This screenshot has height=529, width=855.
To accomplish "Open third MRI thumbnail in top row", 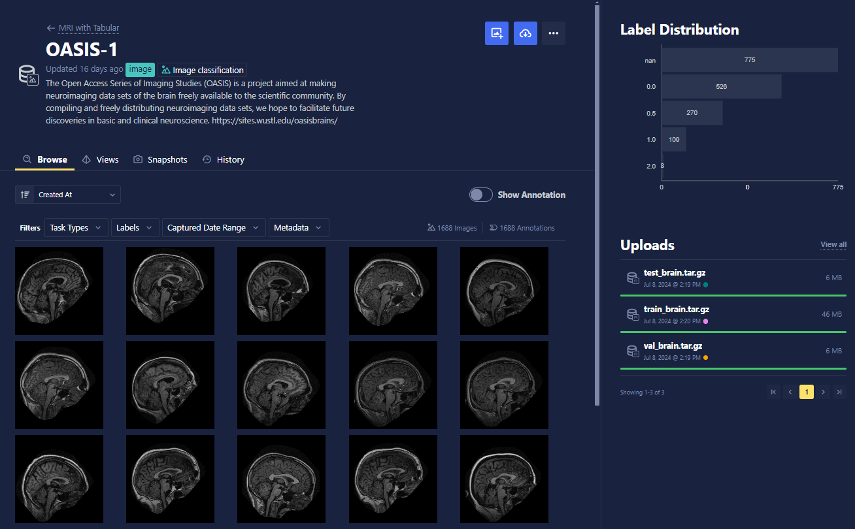I will coord(281,291).
